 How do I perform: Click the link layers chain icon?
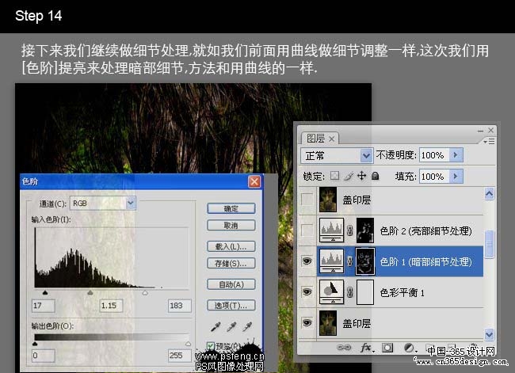344,348
